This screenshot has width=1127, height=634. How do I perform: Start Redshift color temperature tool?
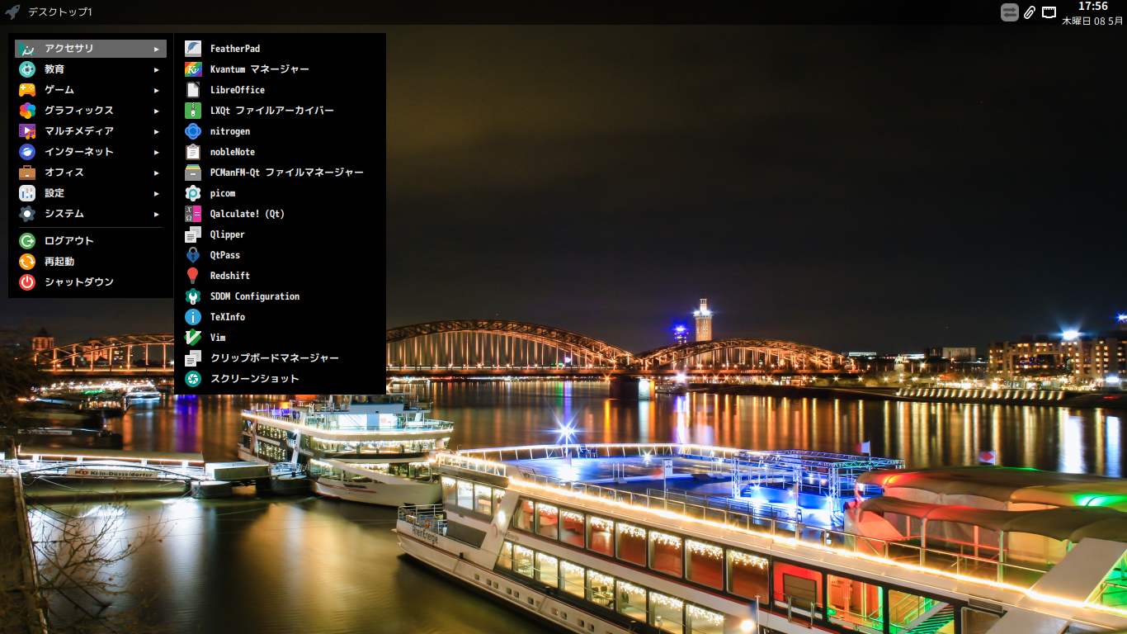229,275
